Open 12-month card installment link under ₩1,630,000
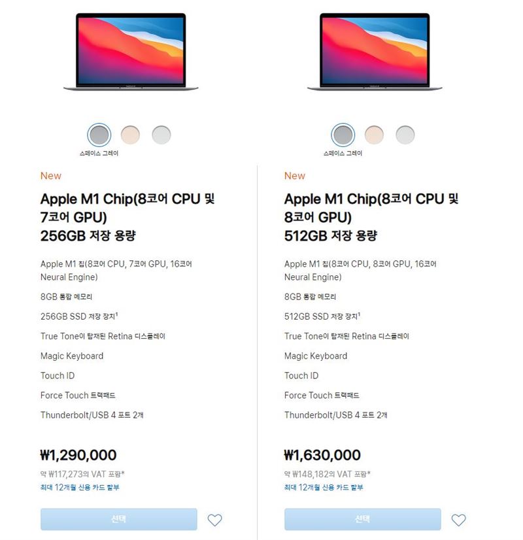Viewport: 523px width, 540px height. pos(324,487)
